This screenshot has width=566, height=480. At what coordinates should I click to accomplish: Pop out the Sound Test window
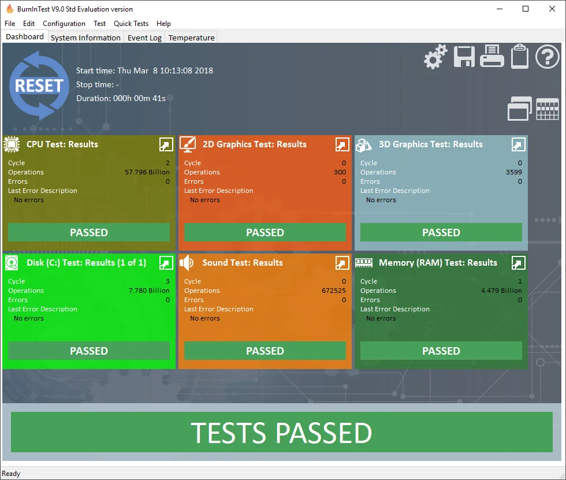(x=342, y=263)
